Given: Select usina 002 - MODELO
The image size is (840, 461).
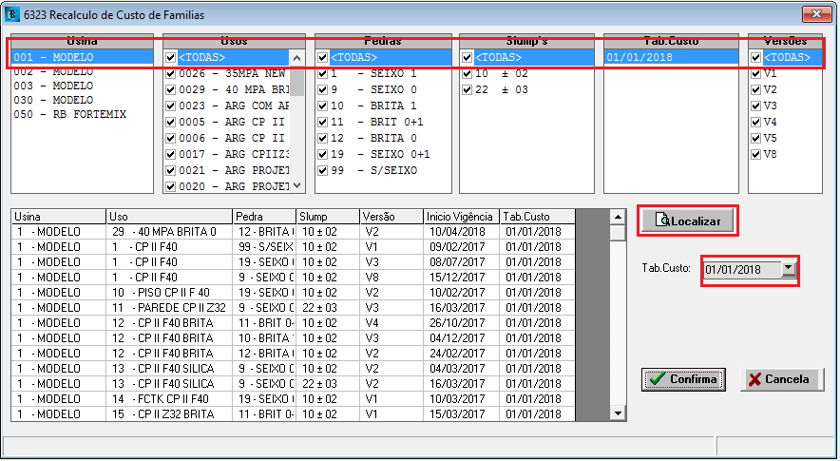Looking at the screenshot, I should coord(82,71).
